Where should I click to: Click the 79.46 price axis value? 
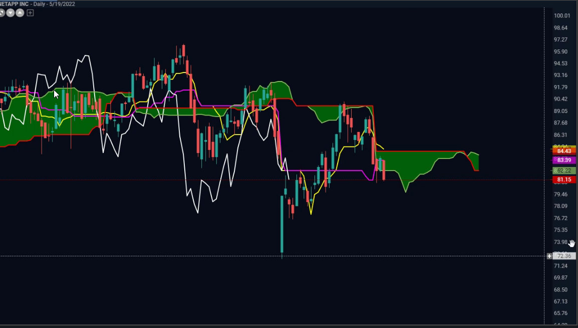[x=560, y=194]
